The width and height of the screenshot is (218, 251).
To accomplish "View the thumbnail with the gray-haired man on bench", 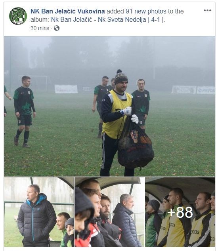I will (x=109, y=212).
